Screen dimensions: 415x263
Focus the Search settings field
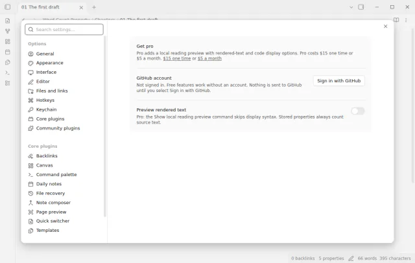coord(64,29)
